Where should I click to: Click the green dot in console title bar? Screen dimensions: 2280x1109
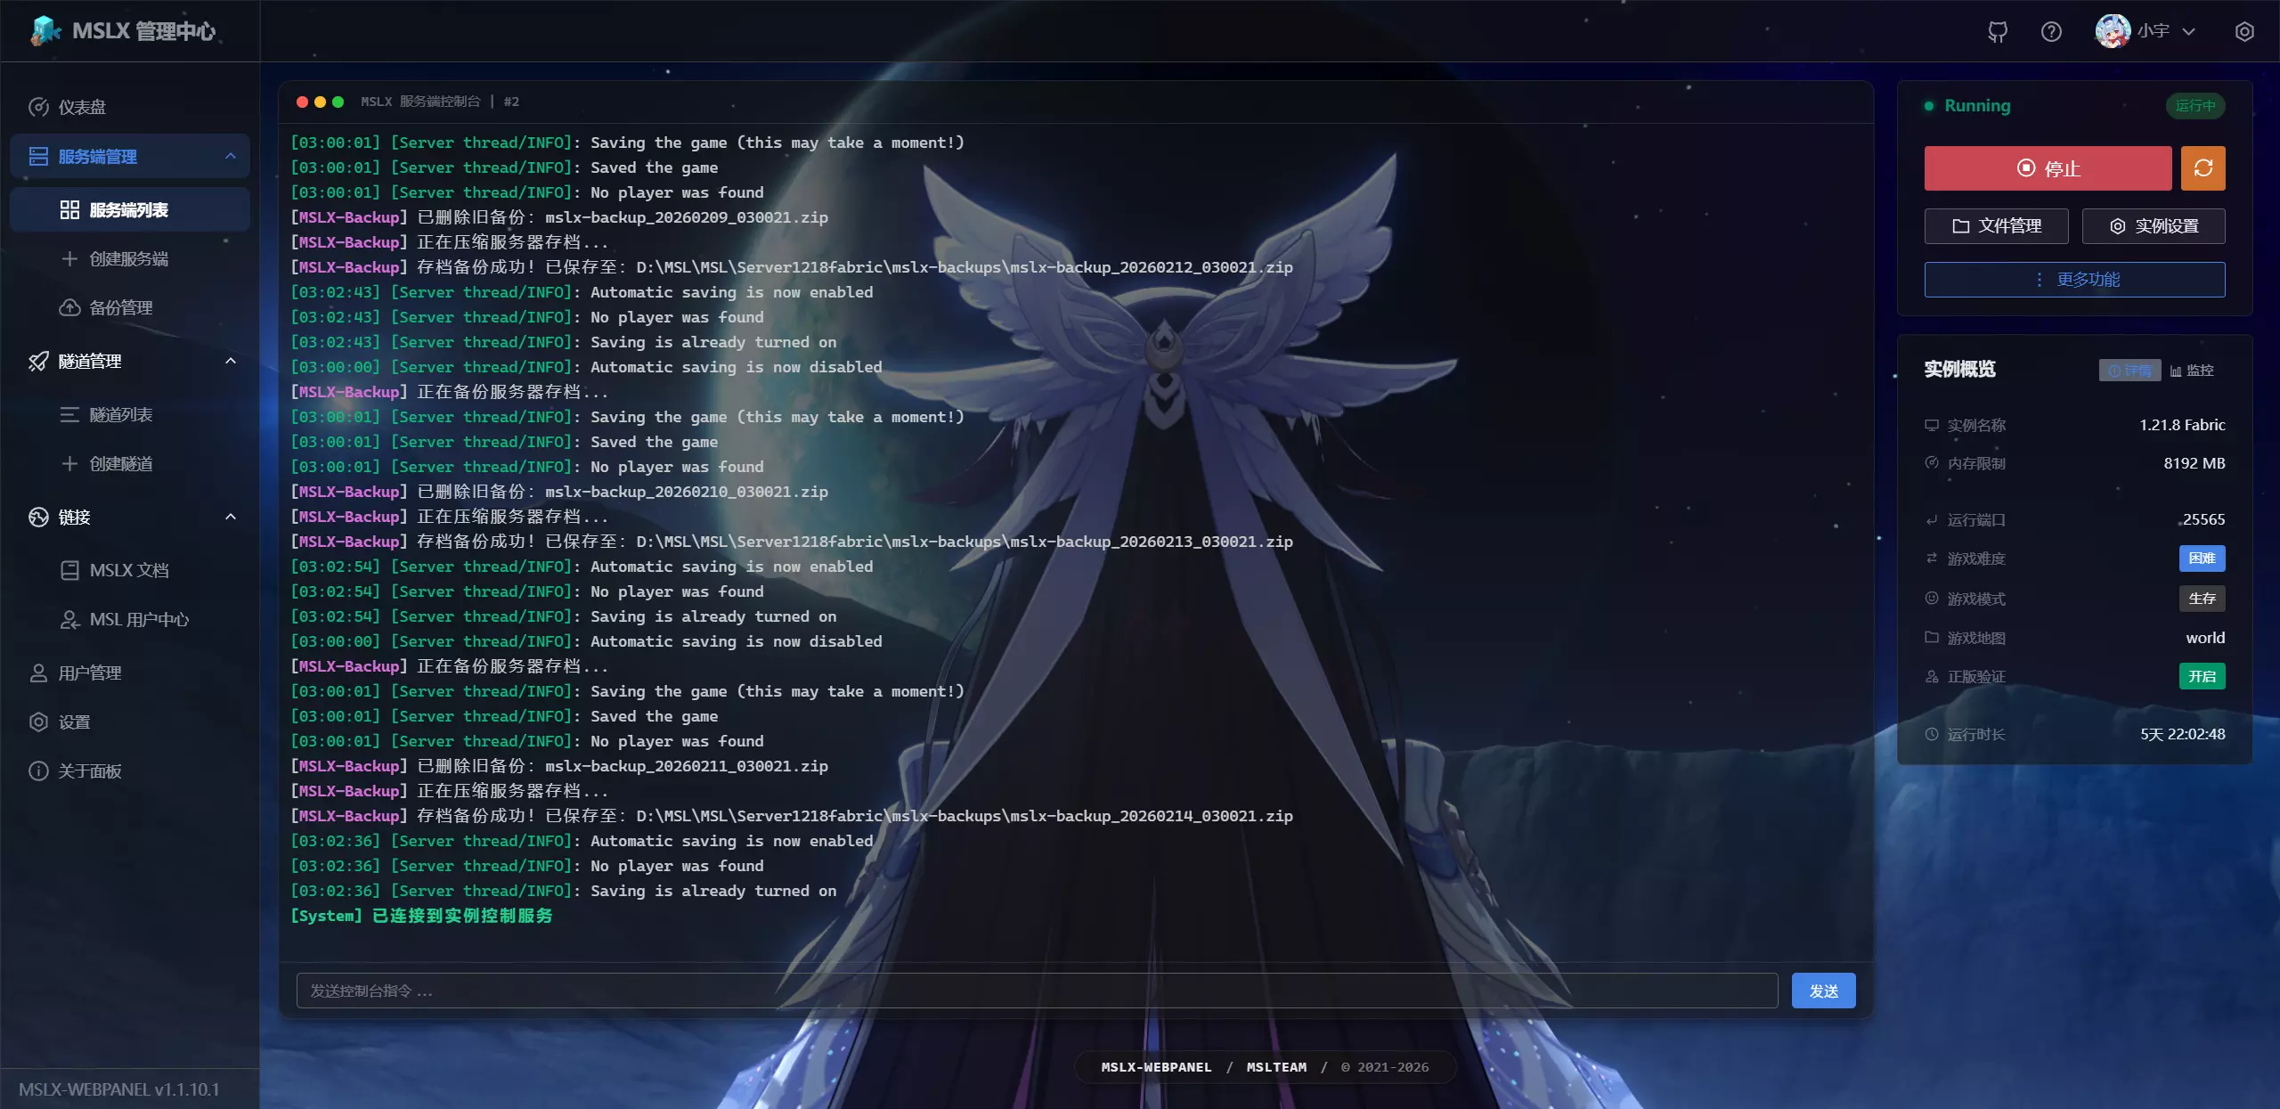338,102
